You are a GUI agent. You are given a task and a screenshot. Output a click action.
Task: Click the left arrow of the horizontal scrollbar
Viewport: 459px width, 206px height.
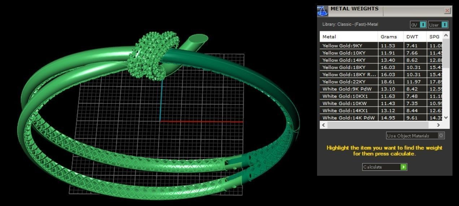(x=324, y=125)
